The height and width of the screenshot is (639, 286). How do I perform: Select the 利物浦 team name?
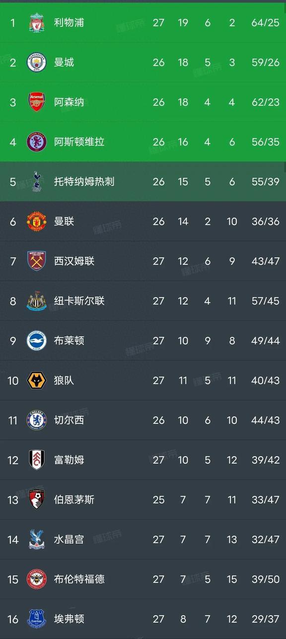tap(69, 22)
